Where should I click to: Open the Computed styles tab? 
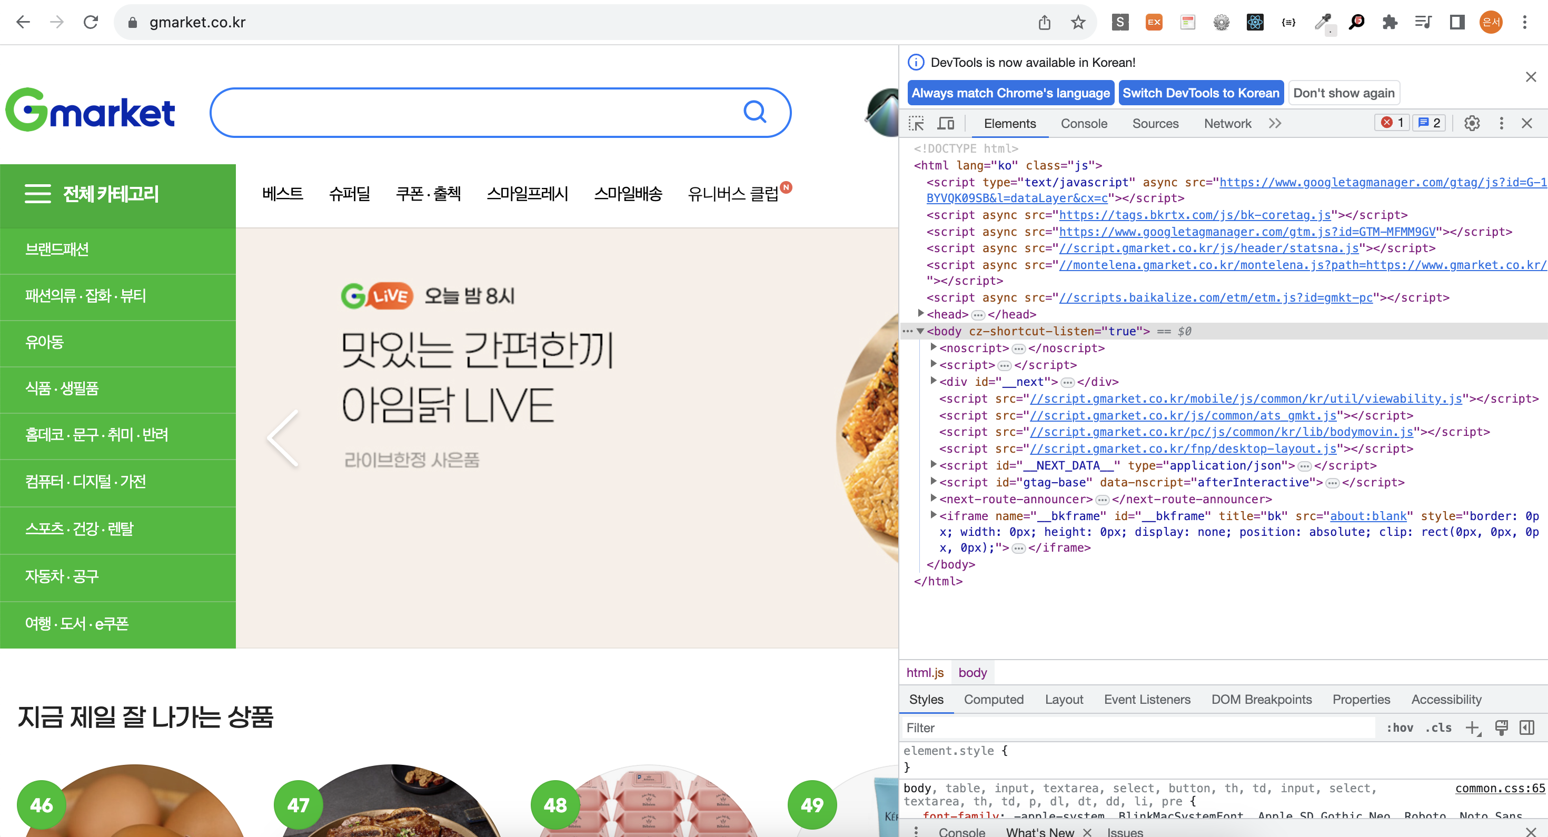tap(994, 700)
